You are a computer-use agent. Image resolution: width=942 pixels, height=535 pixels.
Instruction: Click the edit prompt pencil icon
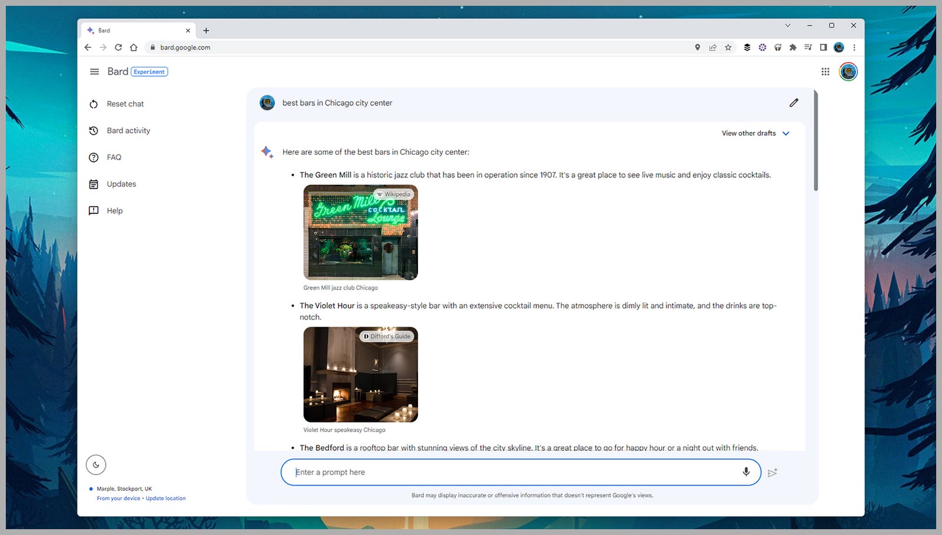click(x=794, y=103)
